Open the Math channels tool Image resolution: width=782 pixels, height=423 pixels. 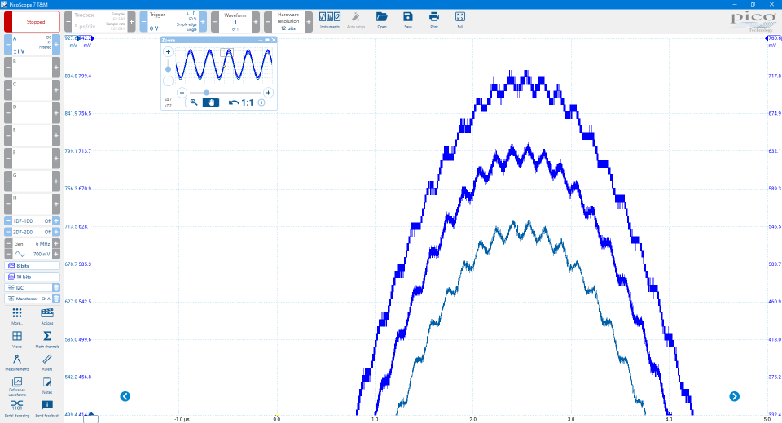tap(47, 339)
